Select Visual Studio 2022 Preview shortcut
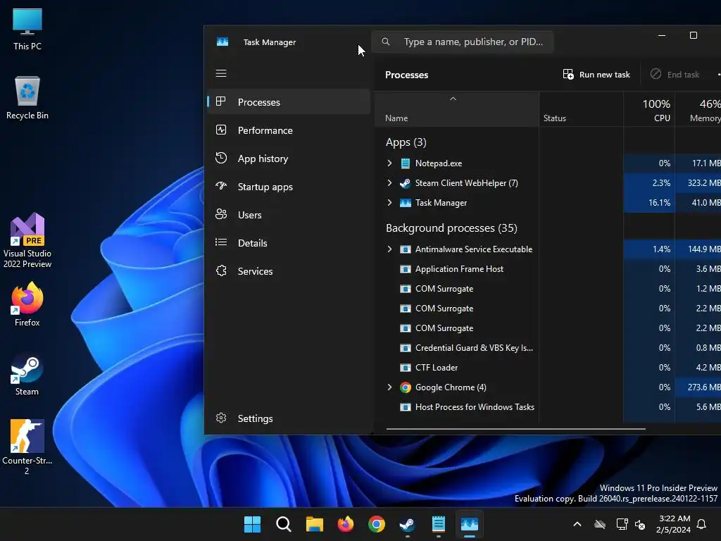 pos(27,241)
